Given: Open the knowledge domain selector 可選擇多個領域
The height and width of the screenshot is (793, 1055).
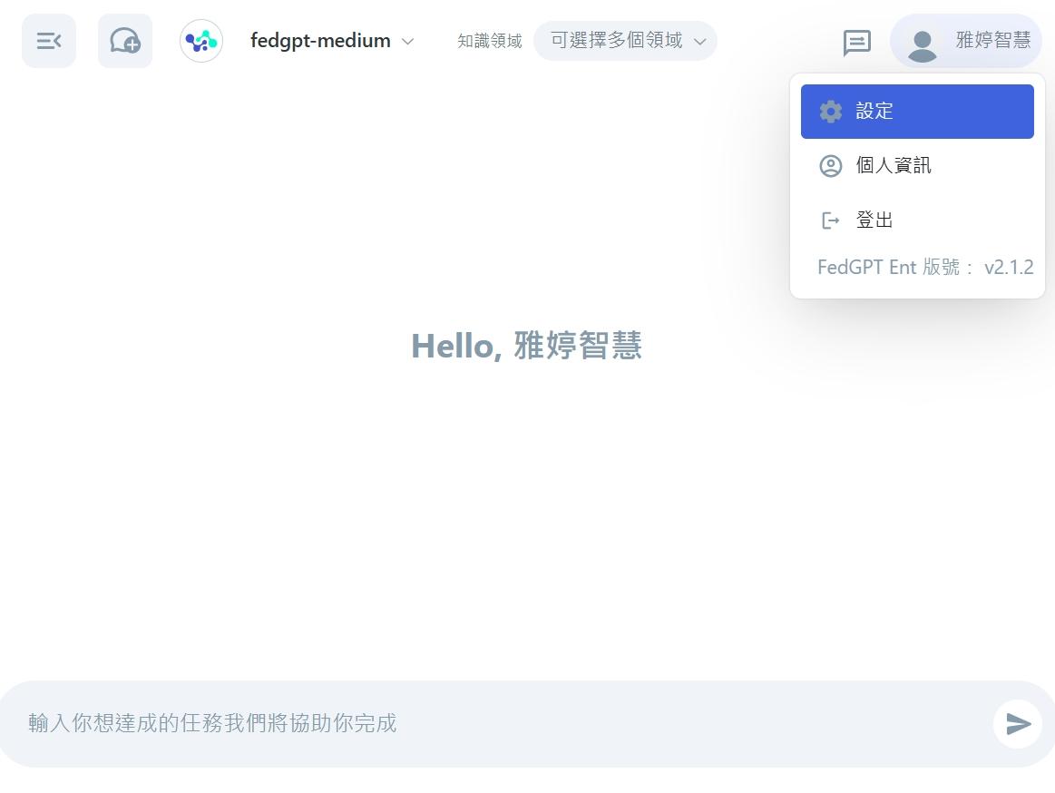Looking at the screenshot, I should pyautogui.click(x=625, y=41).
